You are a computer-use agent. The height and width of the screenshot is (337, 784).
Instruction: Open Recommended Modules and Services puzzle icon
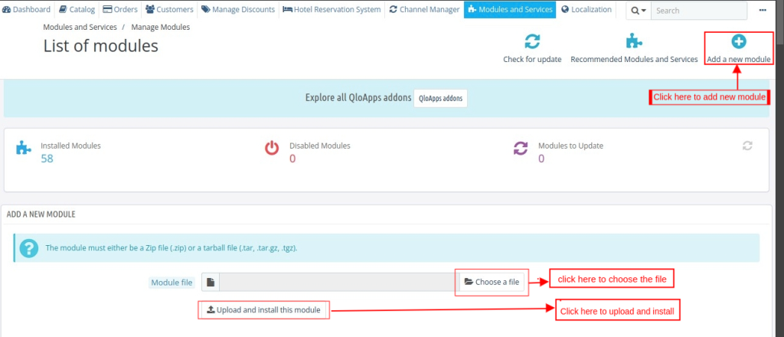634,41
